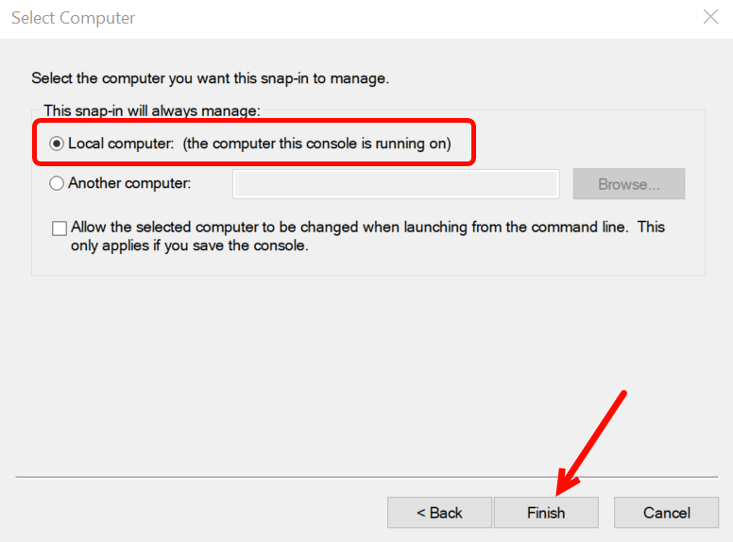
Task: Click the red arrow pointing at Finish
Action: 590,439
